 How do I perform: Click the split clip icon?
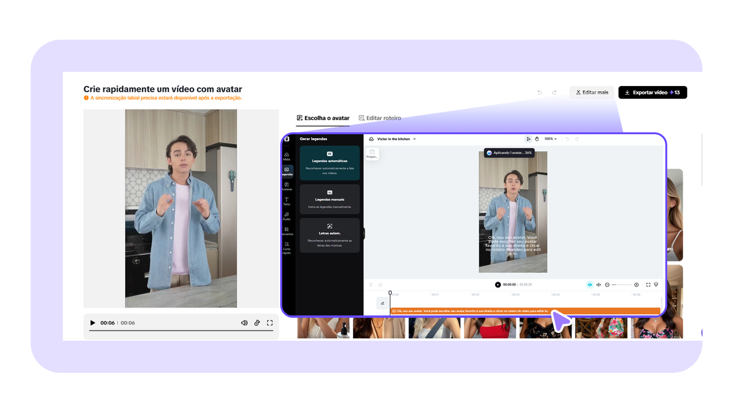pos(371,285)
